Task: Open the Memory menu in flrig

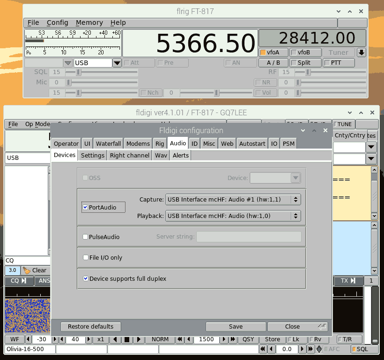Action: (89, 22)
